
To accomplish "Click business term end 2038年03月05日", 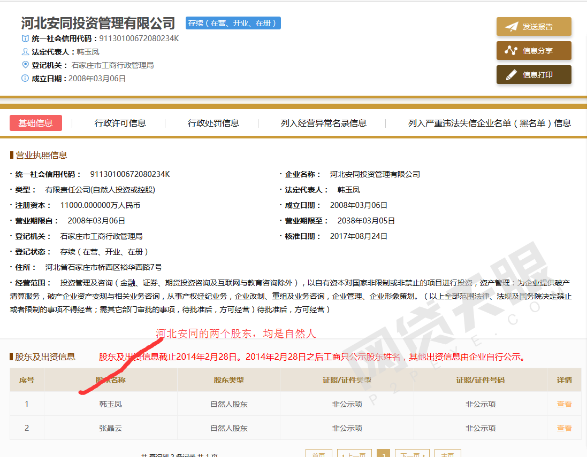I will tap(366, 221).
